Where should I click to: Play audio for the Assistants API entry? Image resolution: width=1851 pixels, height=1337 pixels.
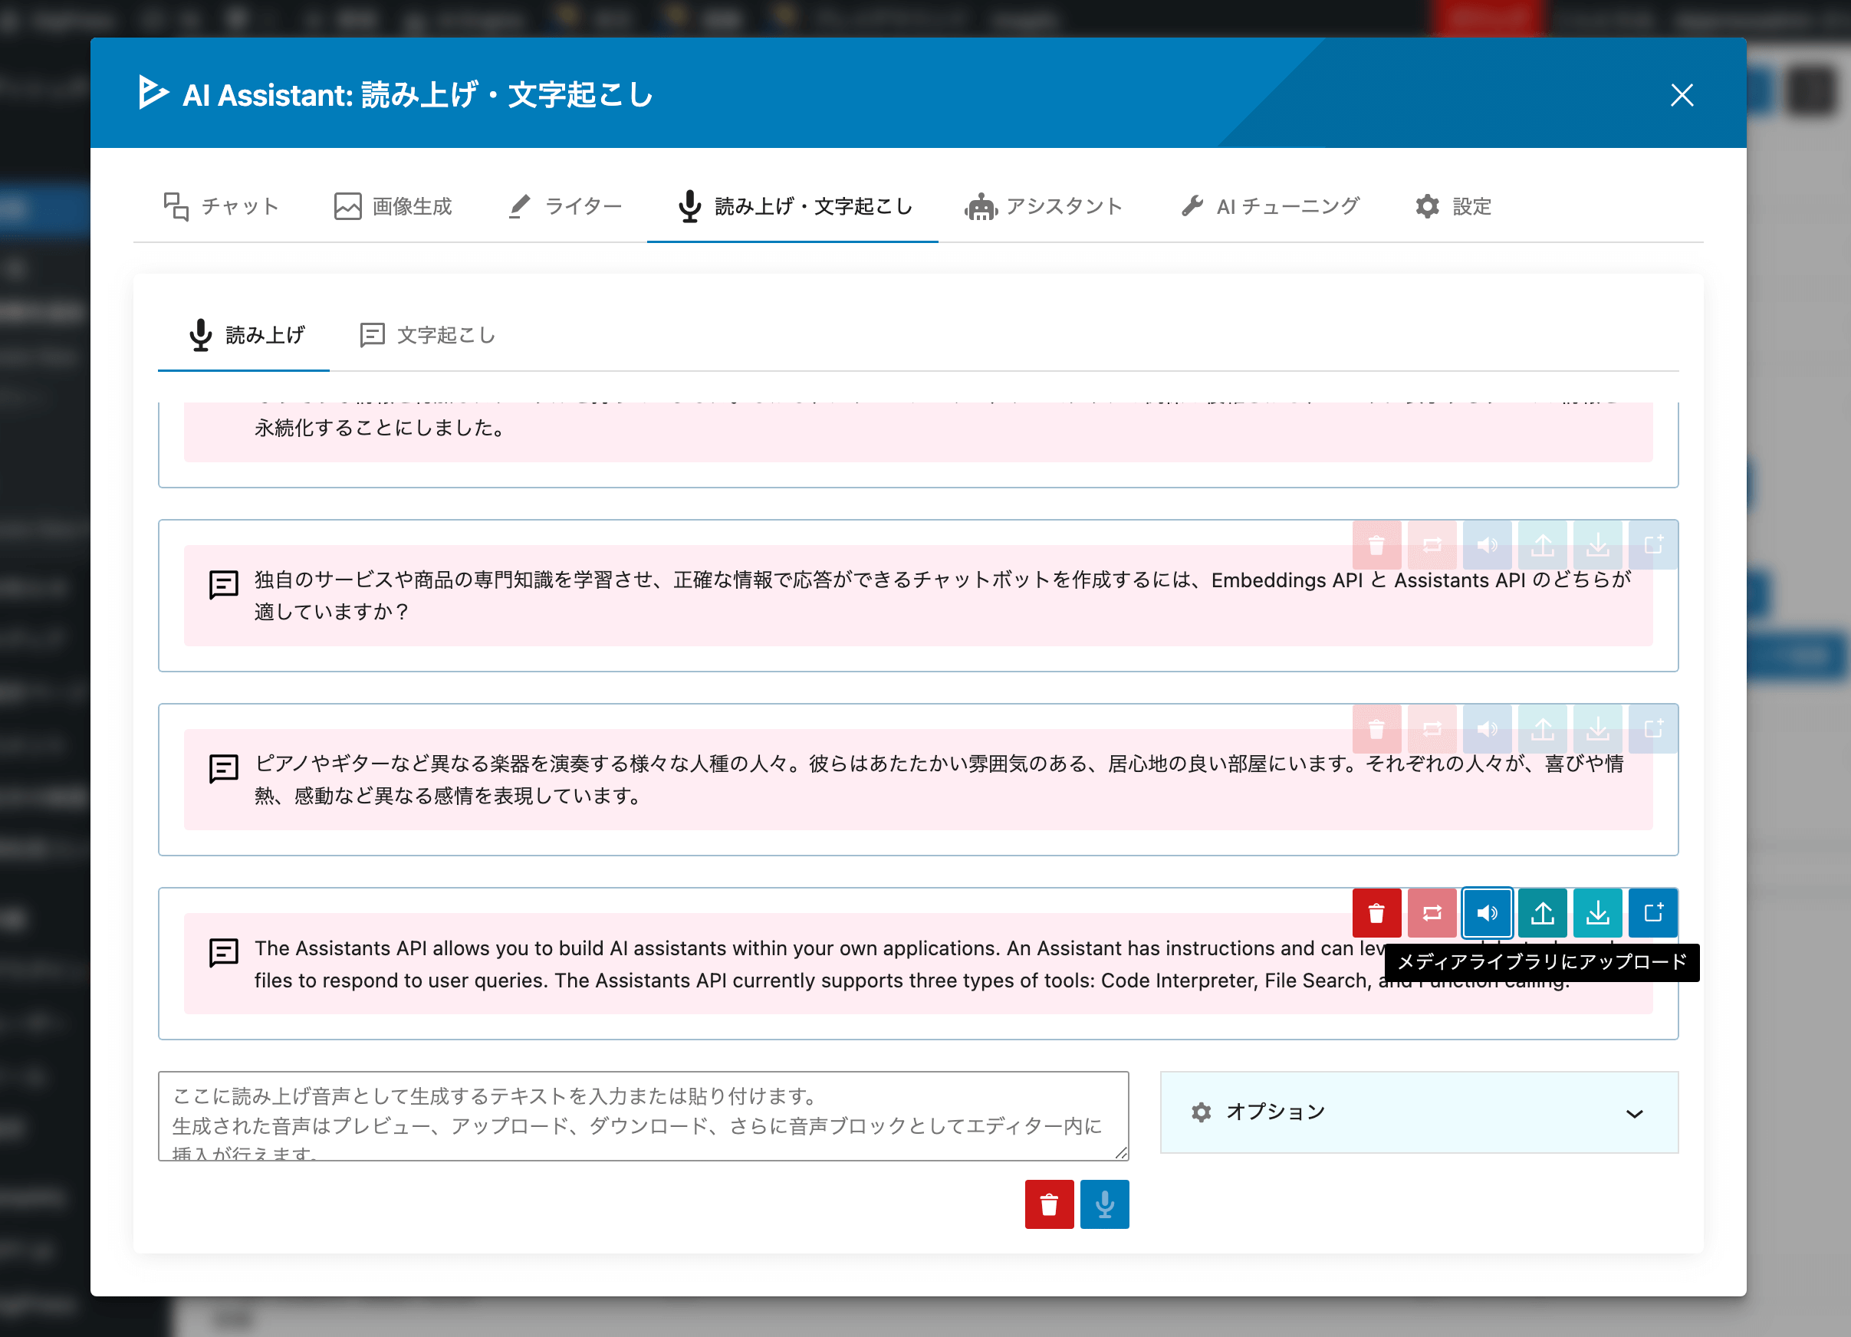1487,913
